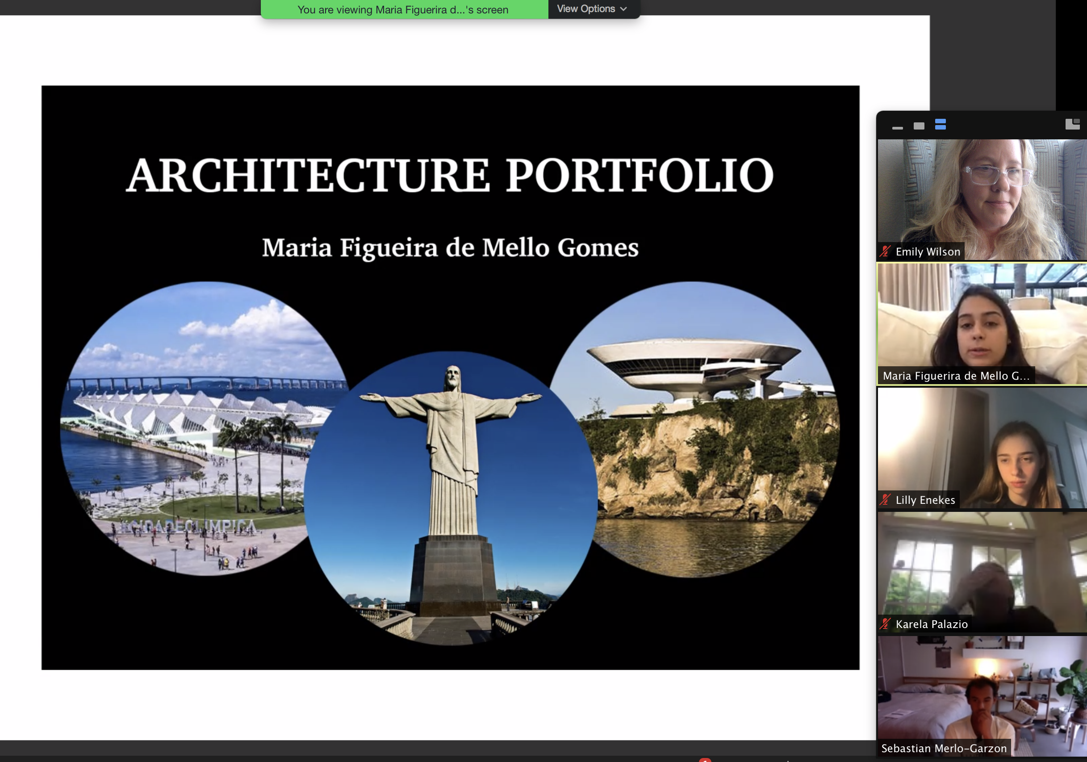This screenshot has height=762, width=1087.
Task: Select Emily Wilson's video thumbnail
Action: pyautogui.click(x=982, y=199)
